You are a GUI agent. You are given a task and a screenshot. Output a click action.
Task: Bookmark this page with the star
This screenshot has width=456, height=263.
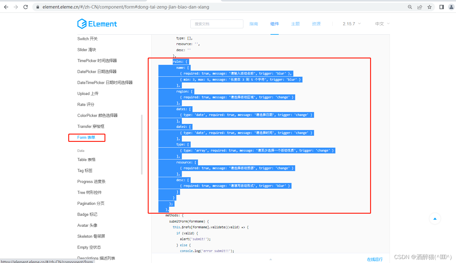pyautogui.click(x=429, y=7)
